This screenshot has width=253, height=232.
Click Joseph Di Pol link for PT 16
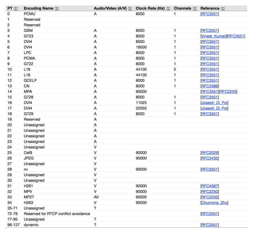(x=214, y=103)
